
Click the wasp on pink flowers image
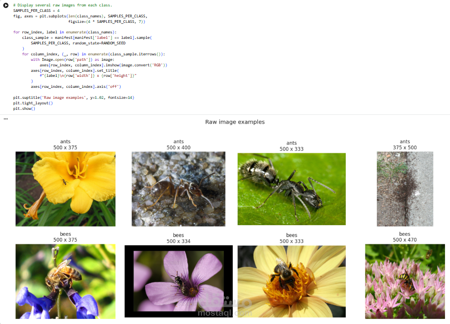(x=405, y=281)
